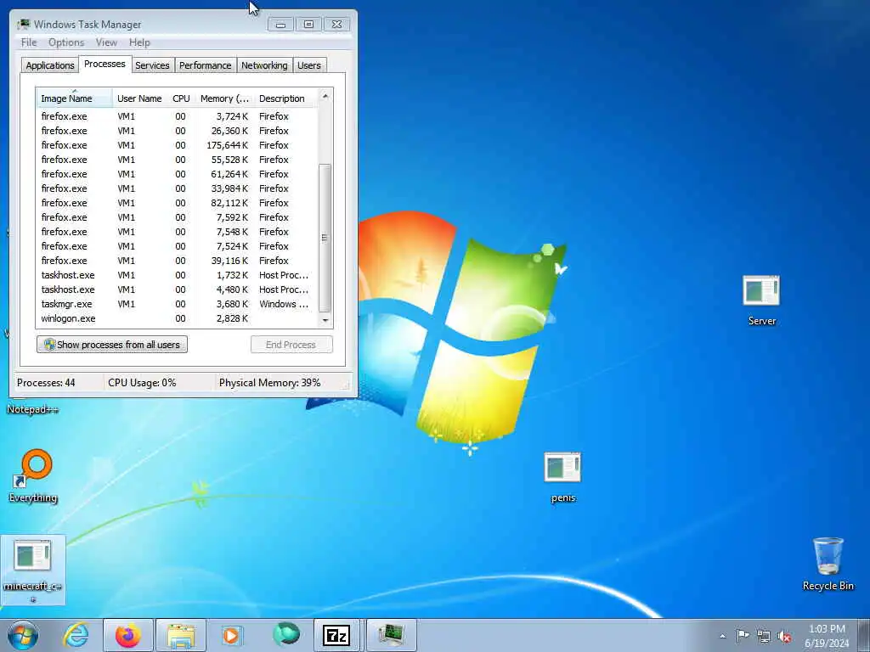The height and width of the screenshot is (652, 870).
Task: Click Show processes from all users
Action: click(x=112, y=345)
